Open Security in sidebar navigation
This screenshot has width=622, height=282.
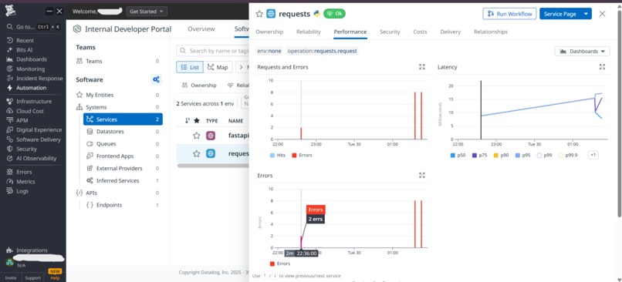point(26,149)
